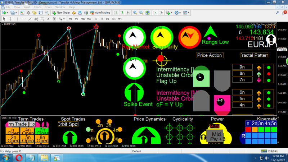Open the Tools menu
The width and height of the screenshot is (288, 162).
48,7
